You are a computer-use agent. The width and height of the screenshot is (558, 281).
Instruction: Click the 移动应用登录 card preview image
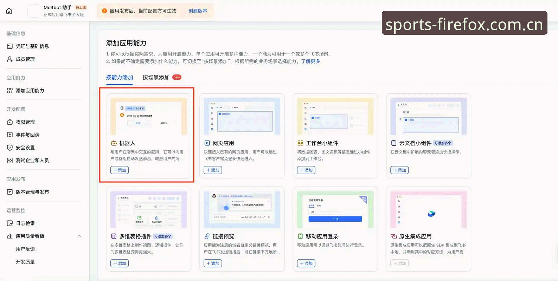335,209
